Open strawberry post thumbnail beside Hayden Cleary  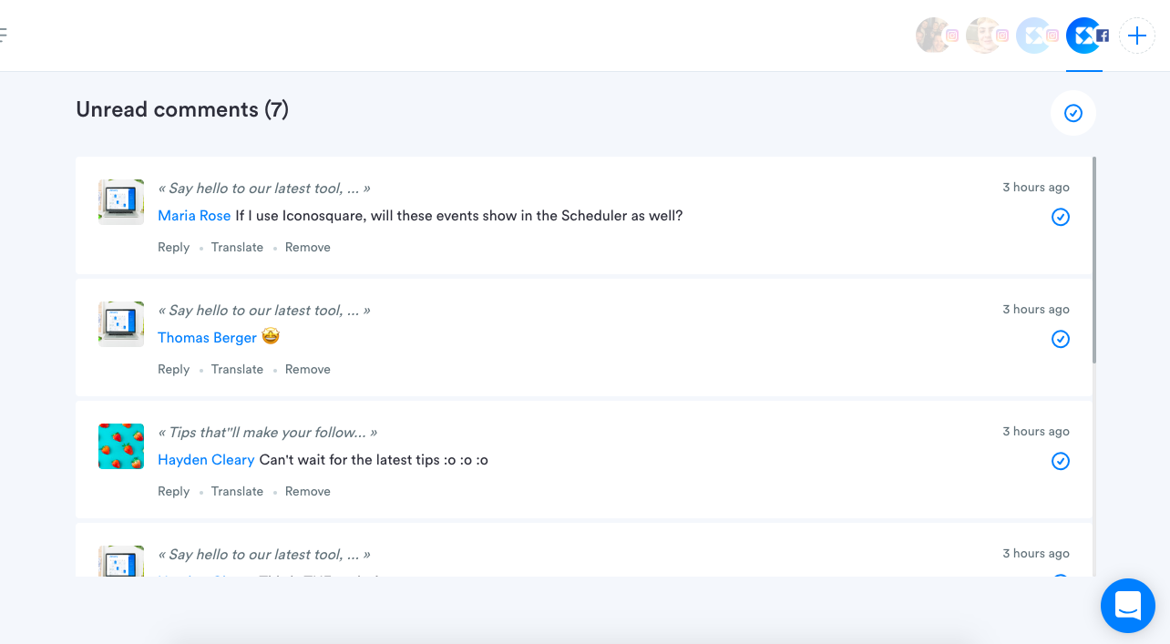click(121, 445)
